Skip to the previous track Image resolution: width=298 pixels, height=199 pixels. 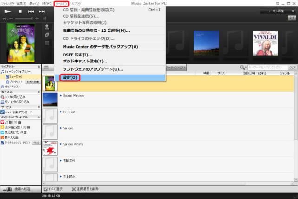31,12
